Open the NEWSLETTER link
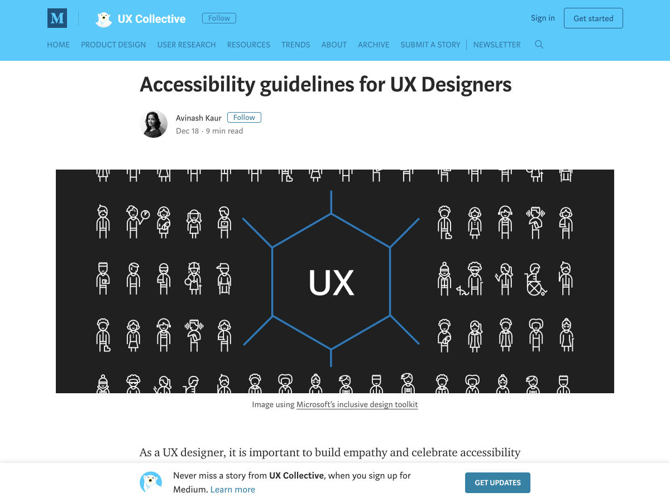 497,45
